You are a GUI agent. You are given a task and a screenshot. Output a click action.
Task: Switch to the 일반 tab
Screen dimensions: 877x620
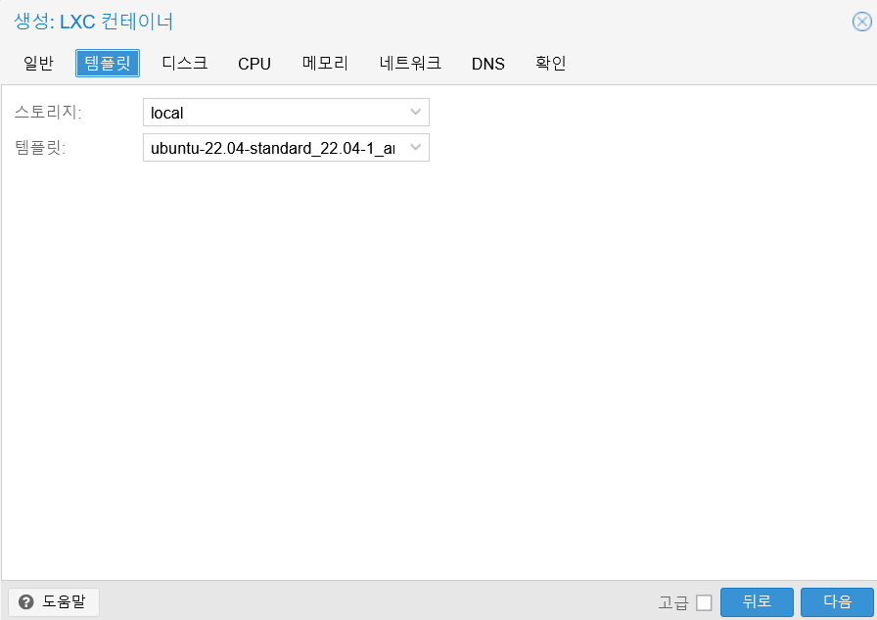38,64
